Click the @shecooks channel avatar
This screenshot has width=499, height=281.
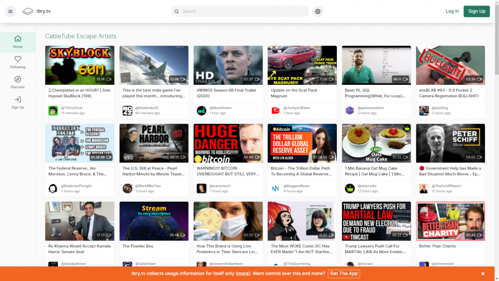click(x=350, y=188)
